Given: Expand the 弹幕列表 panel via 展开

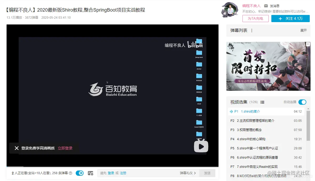Looking at the screenshot, I should (303, 30).
